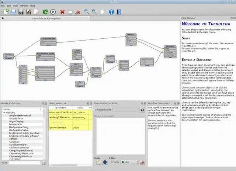Click the rename box icon in toolbar
236x171 pixels.
70,12
